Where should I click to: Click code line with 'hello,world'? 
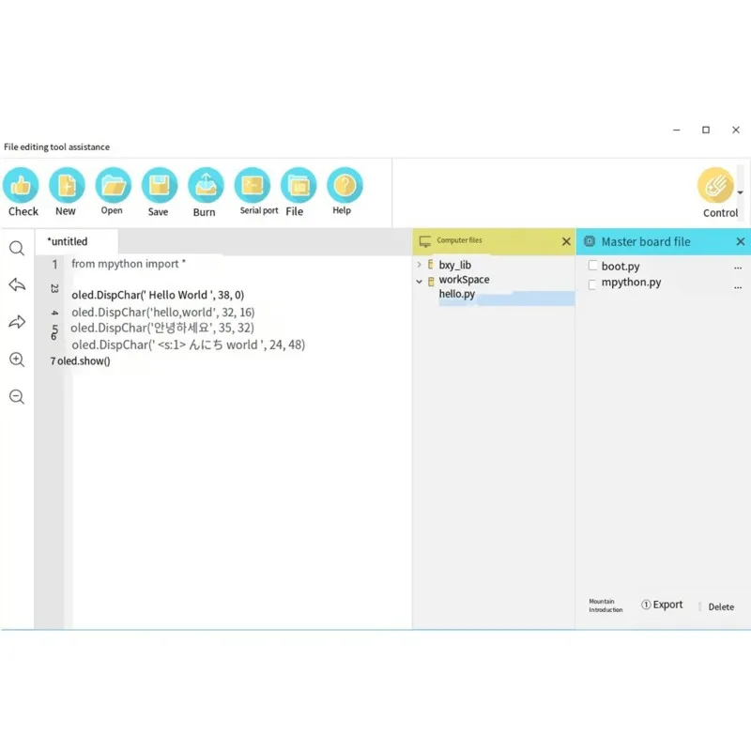point(162,313)
